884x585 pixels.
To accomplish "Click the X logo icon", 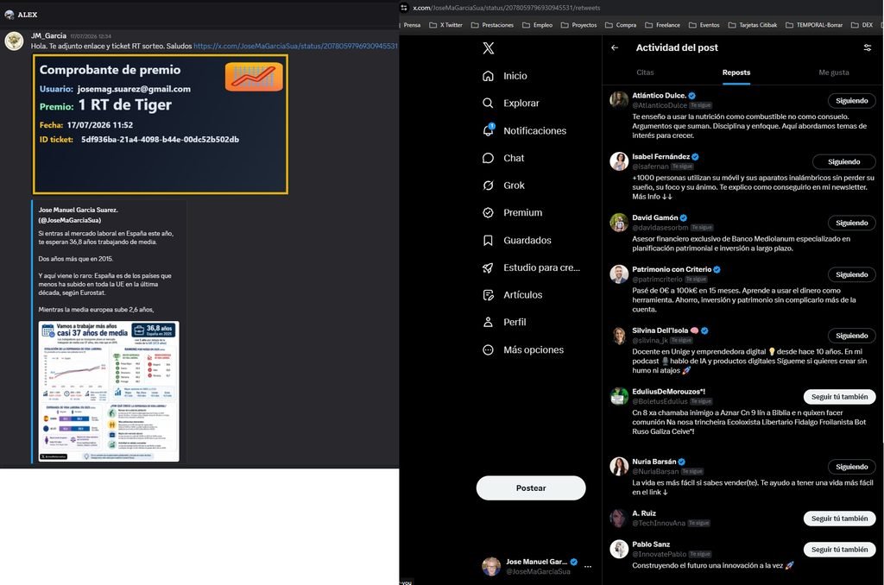I will tap(489, 48).
